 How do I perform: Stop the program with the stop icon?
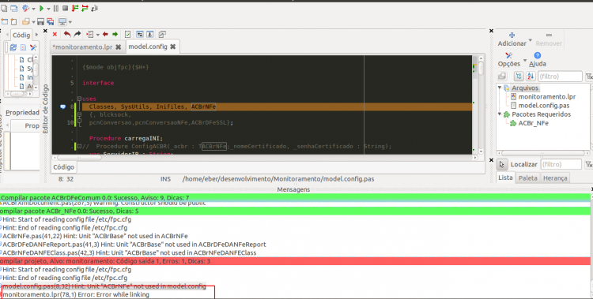65,8
